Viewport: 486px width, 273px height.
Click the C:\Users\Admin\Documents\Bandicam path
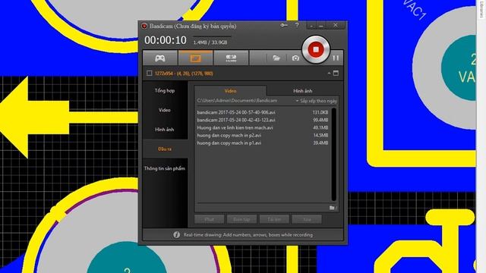[x=237, y=101]
